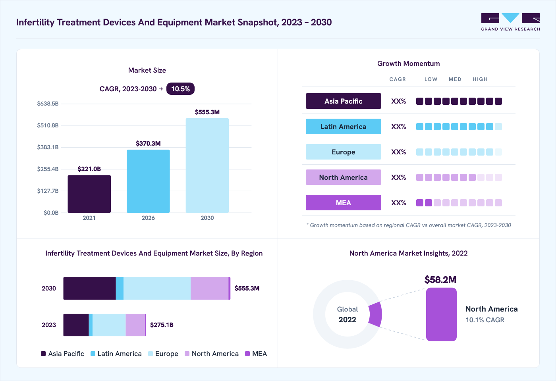Click the $127.7B y-axis label

(48, 191)
